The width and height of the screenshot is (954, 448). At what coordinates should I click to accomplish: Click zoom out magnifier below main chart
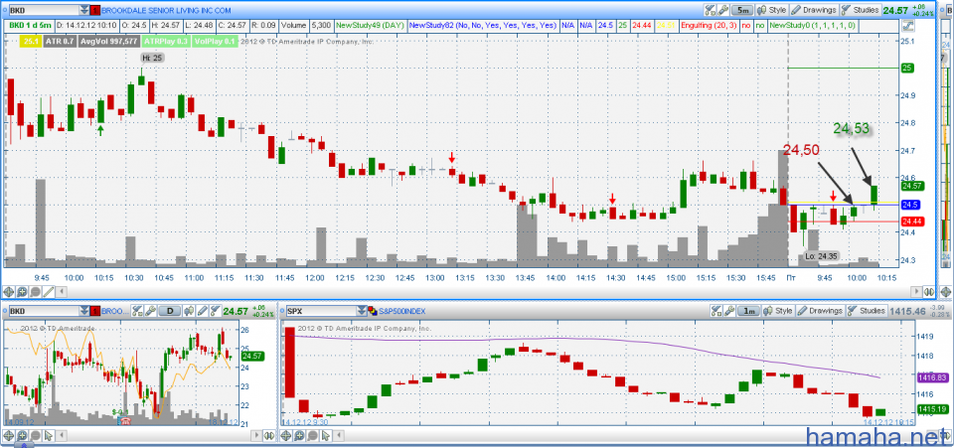[36, 292]
